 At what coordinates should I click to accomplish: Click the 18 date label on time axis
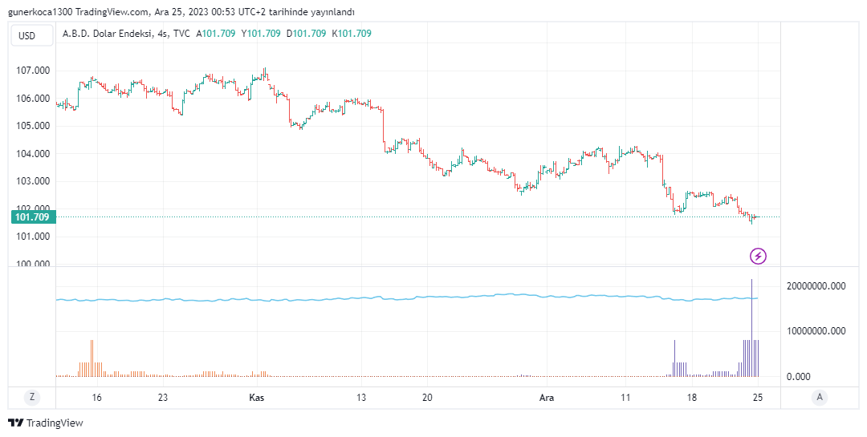[x=692, y=398]
